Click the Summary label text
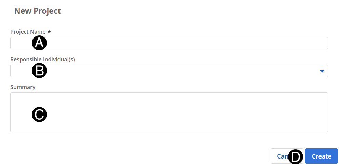 click(23, 87)
